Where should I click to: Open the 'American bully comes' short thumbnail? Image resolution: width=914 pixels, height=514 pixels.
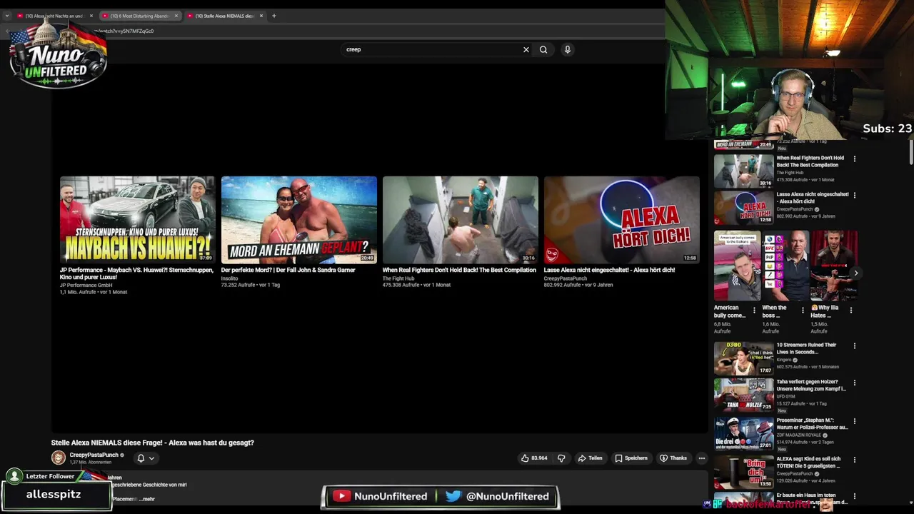pos(738,266)
